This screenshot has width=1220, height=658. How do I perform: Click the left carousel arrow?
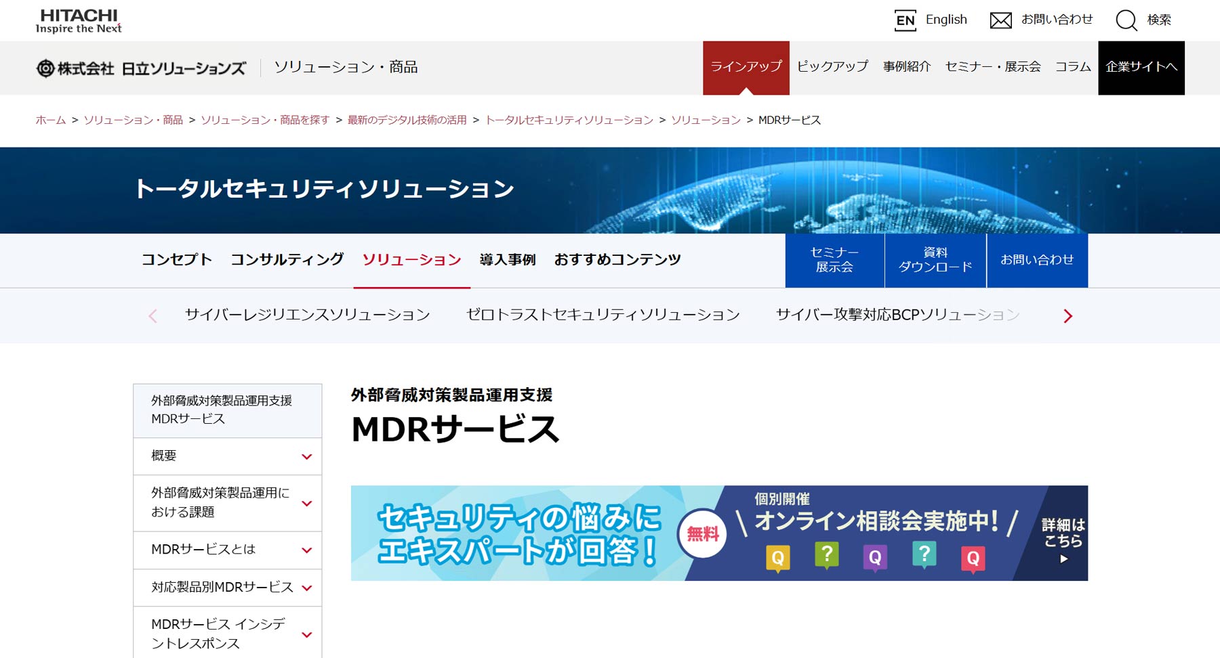(152, 316)
